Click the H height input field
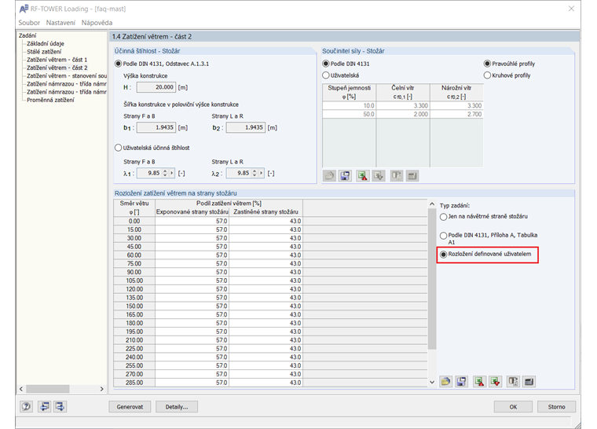The width and height of the screenshot is (597, 429). [156, 87]
